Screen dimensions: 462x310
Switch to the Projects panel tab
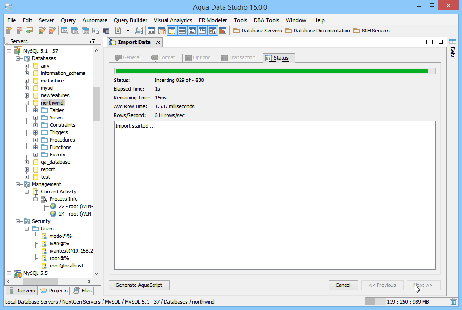(54, 291)
